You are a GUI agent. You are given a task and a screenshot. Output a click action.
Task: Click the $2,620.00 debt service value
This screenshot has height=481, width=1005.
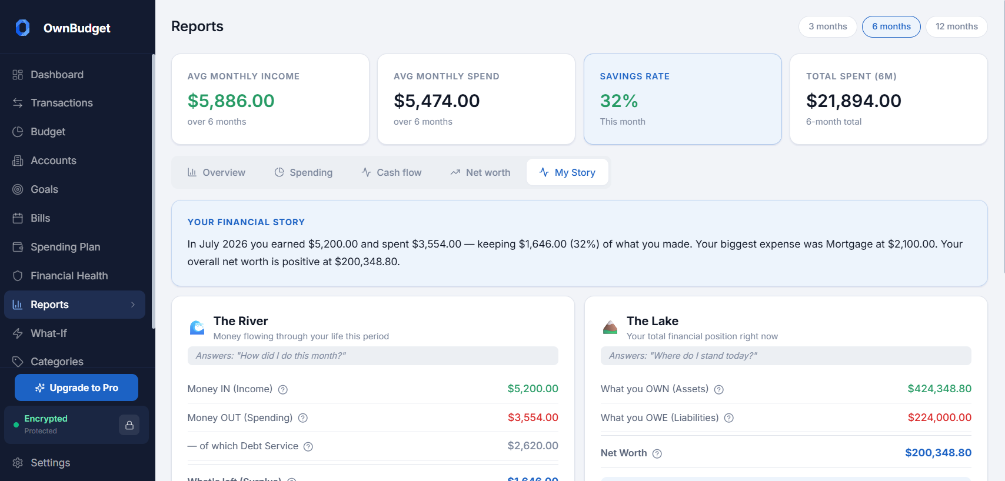click(x=533, y=446)
